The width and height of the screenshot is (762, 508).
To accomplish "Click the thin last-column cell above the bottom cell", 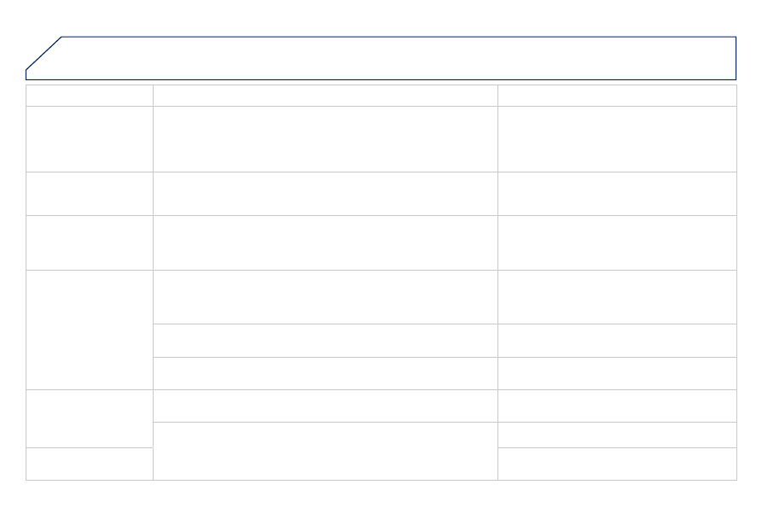I will tap(617, 435).
